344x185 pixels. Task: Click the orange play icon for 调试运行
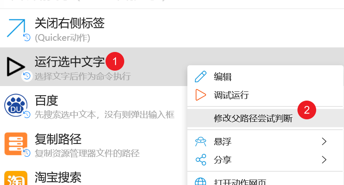click(x=201, y=95)
